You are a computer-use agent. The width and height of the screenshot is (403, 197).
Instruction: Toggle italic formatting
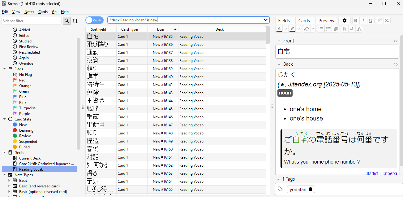pyautogui.click(x=363, y=20)
